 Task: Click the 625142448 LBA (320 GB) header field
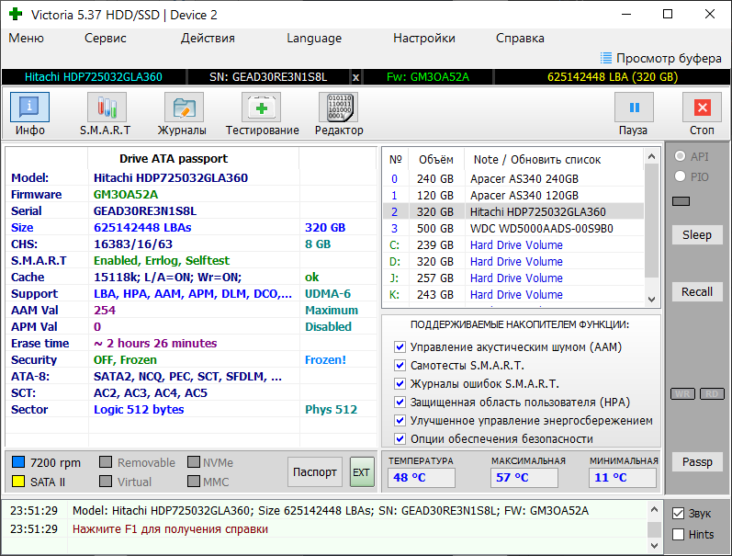pyautogui.click(x=612, y=77)
